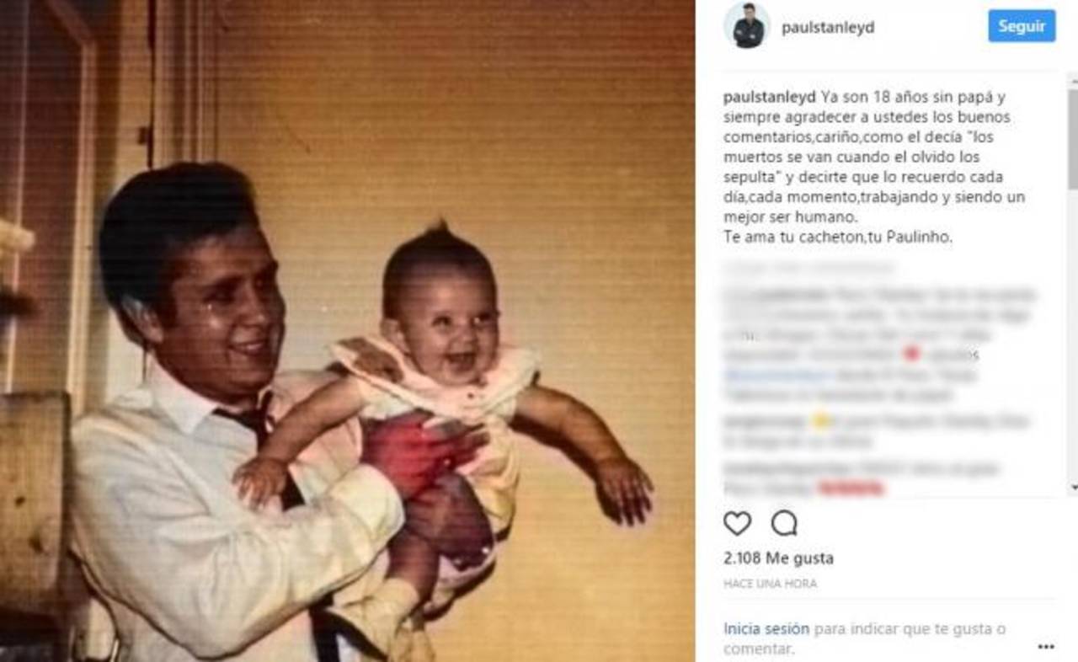Open paulstanleyd username in the caption

point(769,97)
